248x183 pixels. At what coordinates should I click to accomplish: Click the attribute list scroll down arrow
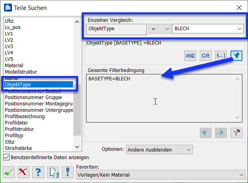tap(77, 147)
